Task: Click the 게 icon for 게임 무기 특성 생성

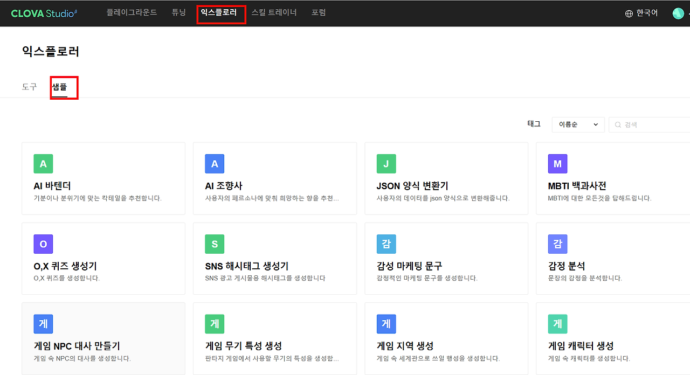Action: [x=215, y=324]
